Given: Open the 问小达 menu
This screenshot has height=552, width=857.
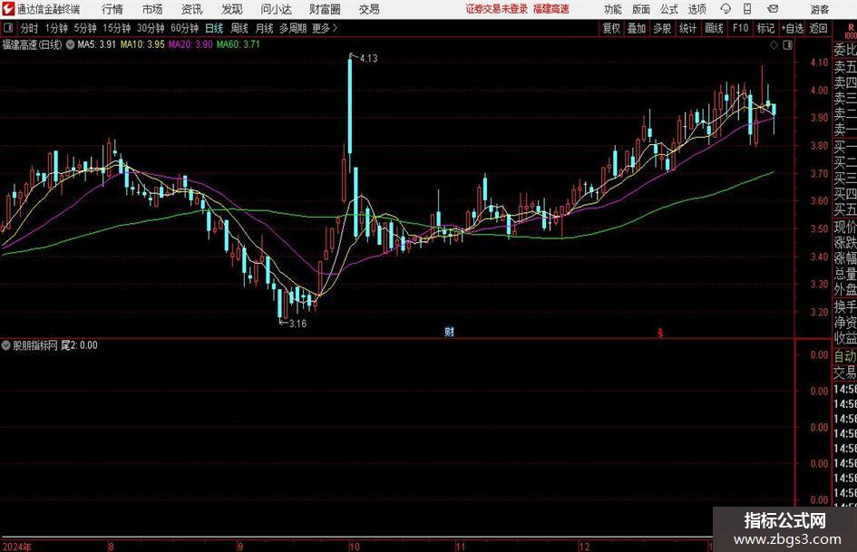Looking at the screenshot, I should coord(276,9).
